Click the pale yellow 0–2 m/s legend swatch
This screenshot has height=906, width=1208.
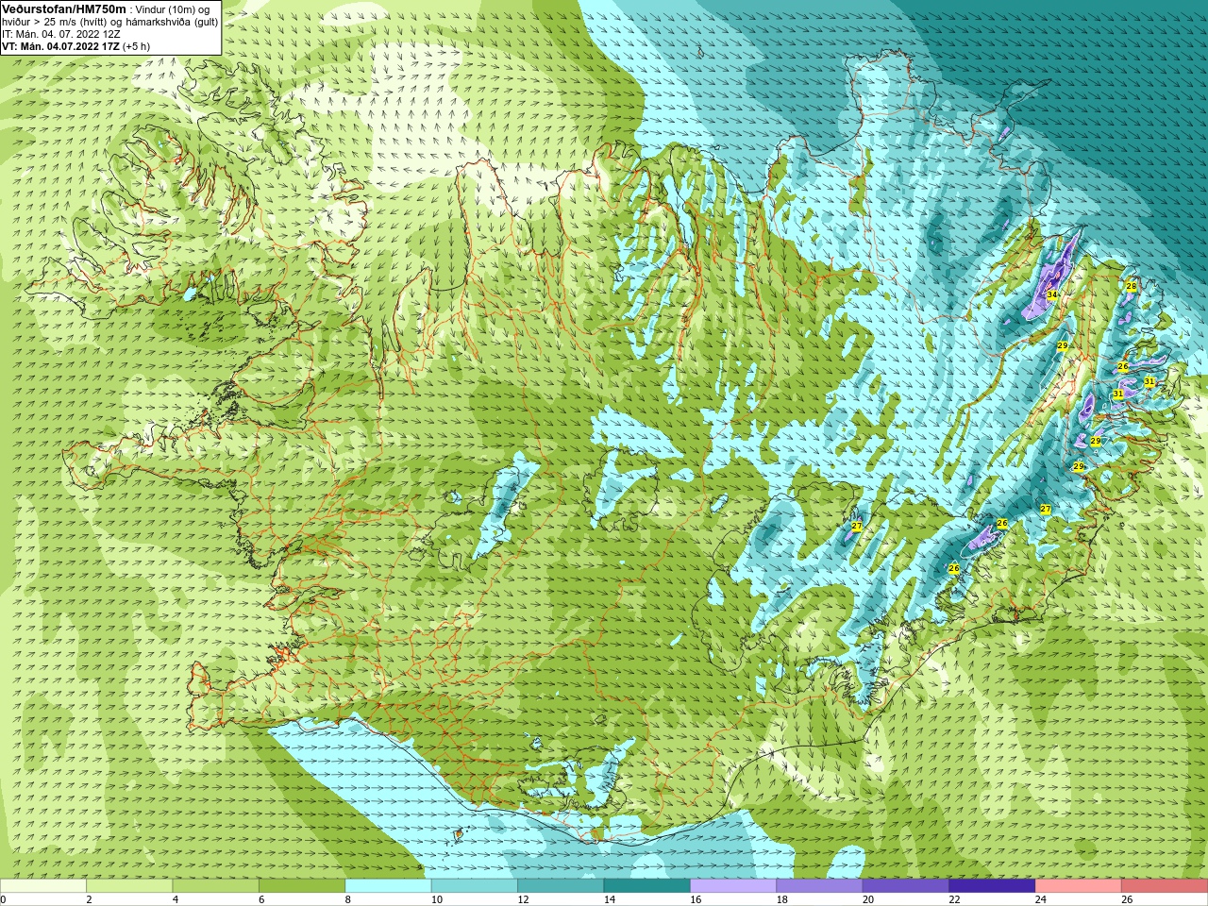coord(43,885)
